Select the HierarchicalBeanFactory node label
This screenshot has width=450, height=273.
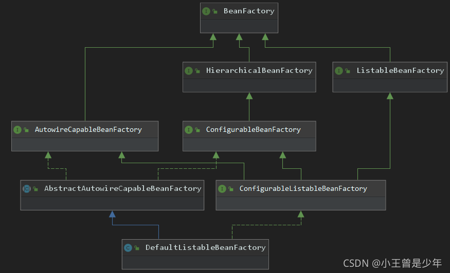coord(259,70)
